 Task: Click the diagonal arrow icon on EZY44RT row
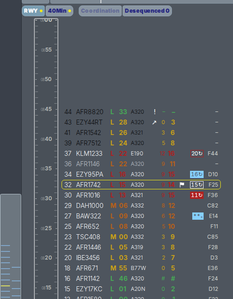[154, 122]
